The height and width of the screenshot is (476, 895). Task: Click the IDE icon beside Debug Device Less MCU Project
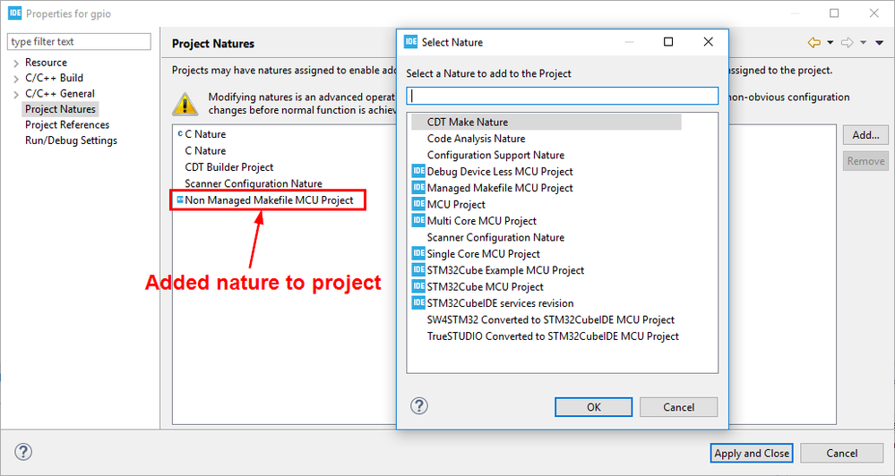click(x=418, y=171)
